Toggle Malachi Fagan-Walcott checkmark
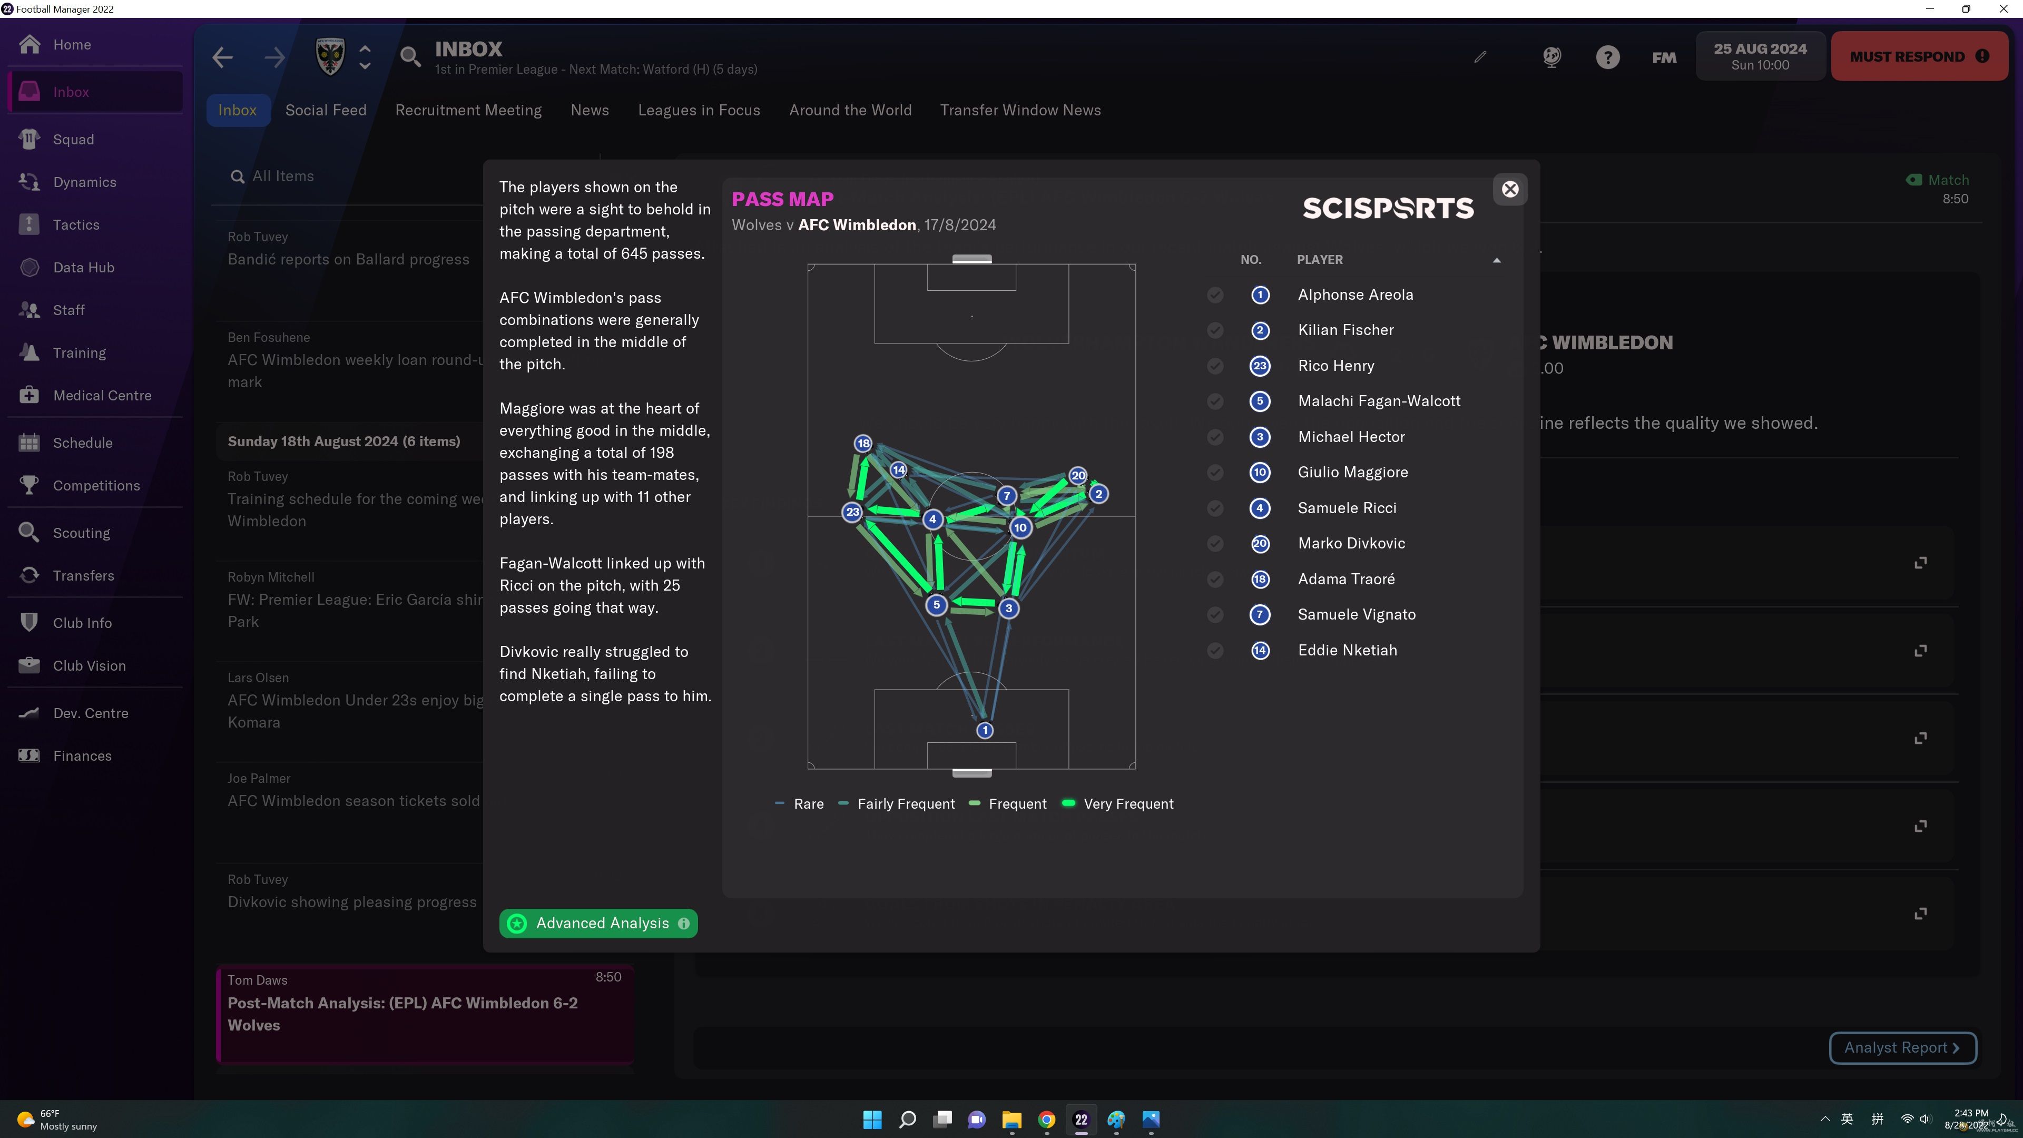The height and width of the screenshot is (1138, 2023). (x=1215, y=401)
